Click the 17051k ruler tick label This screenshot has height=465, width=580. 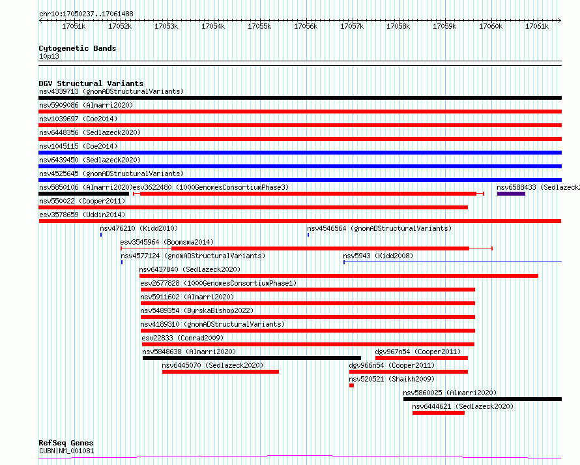(74, 26)
